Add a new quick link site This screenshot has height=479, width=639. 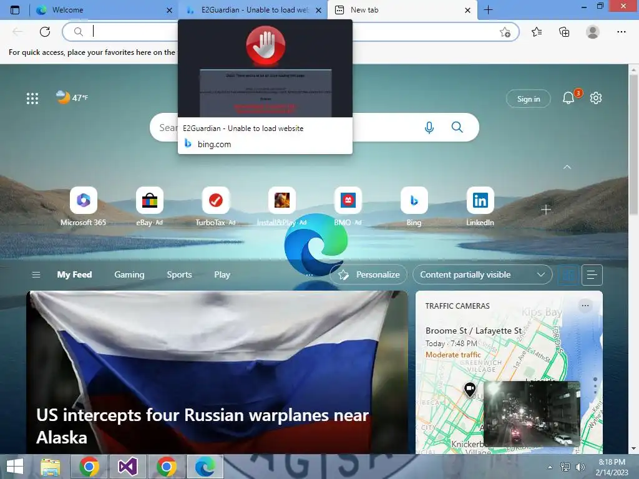[546, 210]
